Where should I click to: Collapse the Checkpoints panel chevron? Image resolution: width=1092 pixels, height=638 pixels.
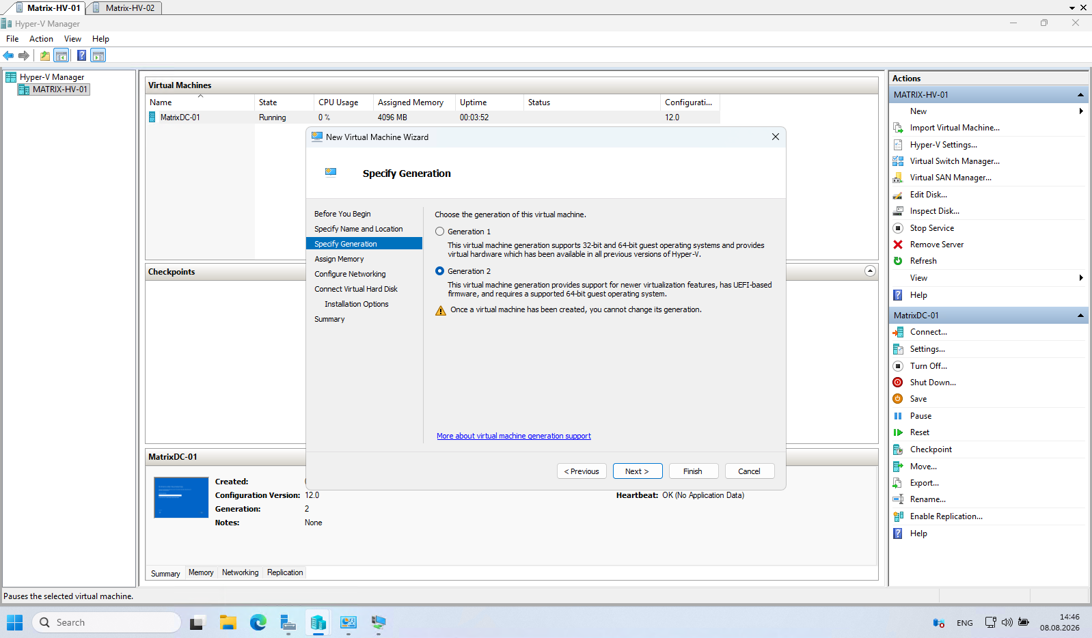click(x=870, y=271)
